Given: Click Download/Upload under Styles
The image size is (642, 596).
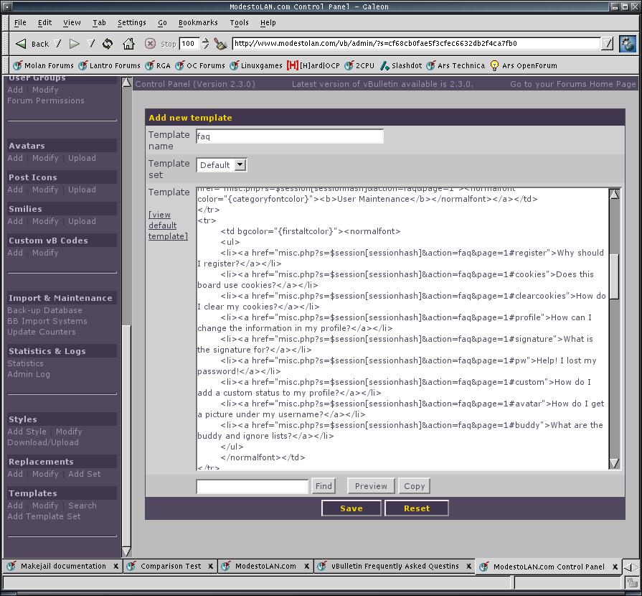Looking at the screenshot, I should tap(43, 443).
